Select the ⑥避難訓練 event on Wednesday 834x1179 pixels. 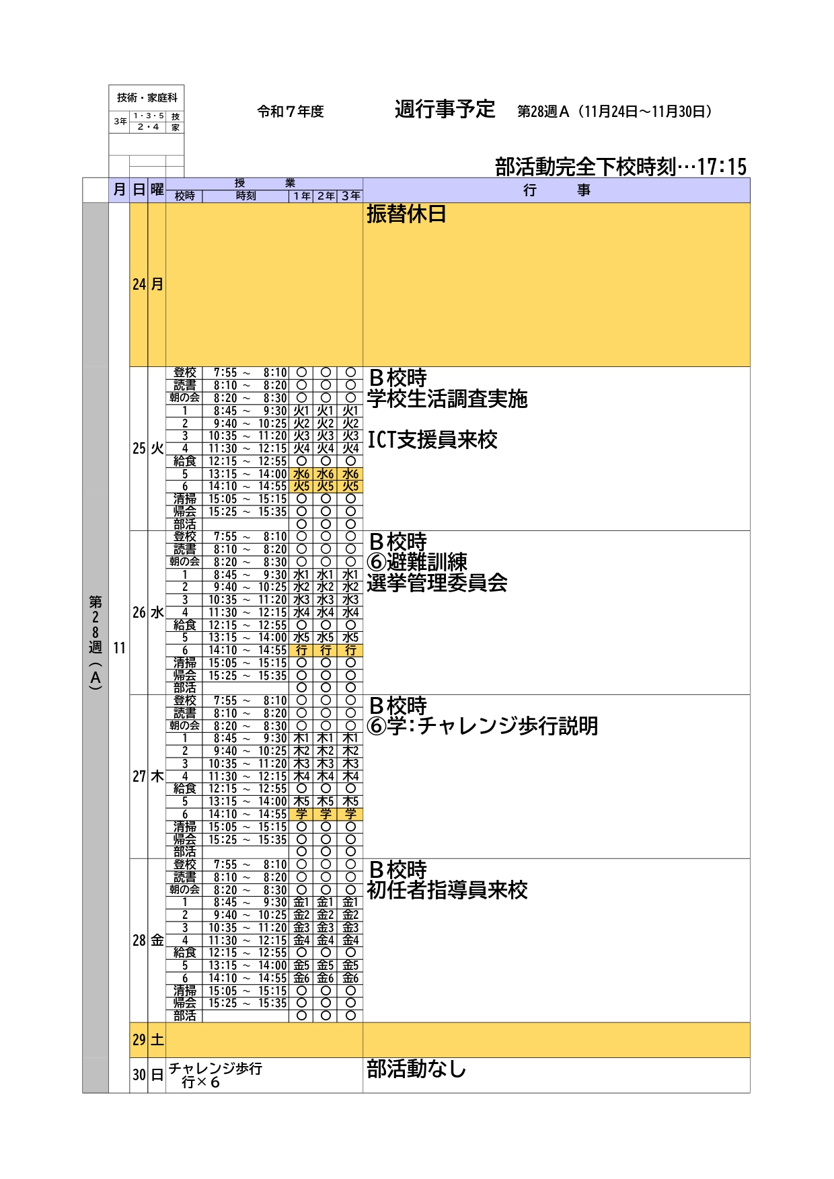(417, 562)
